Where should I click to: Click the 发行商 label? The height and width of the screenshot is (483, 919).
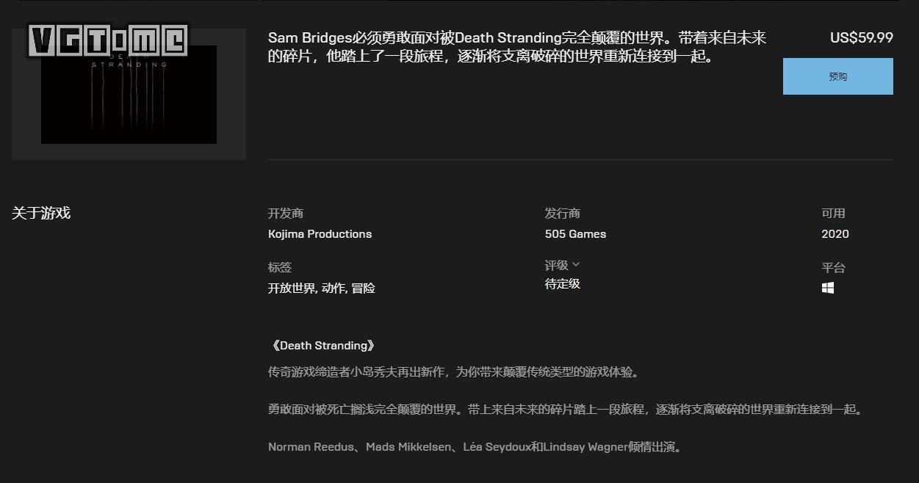(x=563, y=214)
